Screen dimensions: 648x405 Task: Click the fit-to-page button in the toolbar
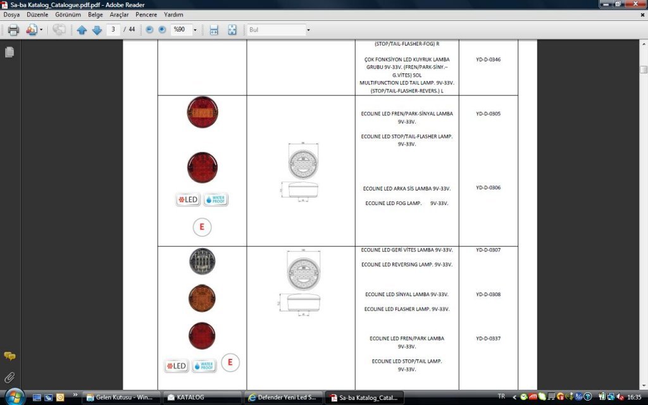point(232,29)
